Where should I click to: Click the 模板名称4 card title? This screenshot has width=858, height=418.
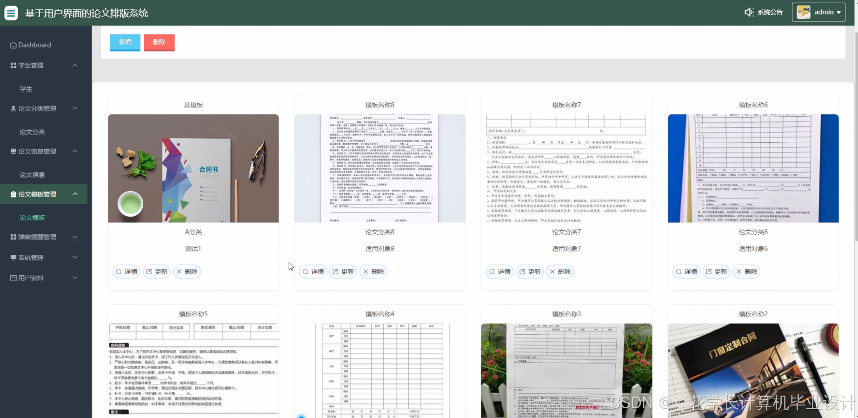tap(380, 314)
